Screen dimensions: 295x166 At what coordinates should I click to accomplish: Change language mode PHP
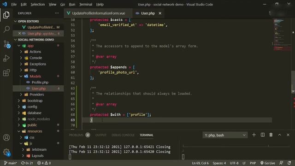[x=253, y=163]
